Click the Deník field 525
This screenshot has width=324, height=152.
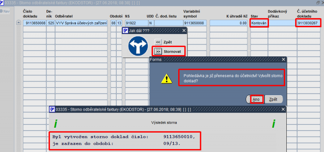tap(51, 23)
